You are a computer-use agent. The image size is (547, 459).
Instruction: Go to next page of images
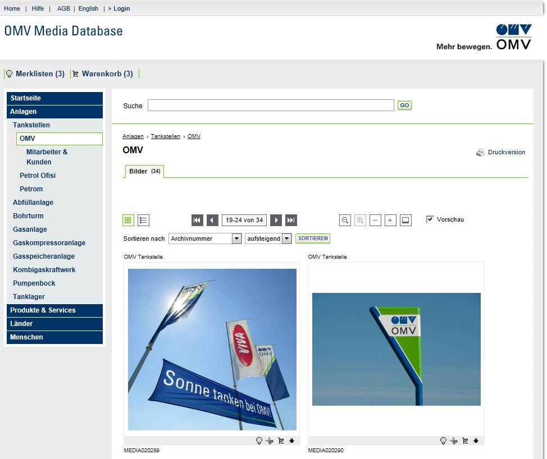point(276,221)
